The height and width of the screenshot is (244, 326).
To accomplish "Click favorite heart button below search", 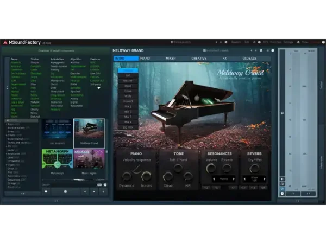I will (46, 192).
